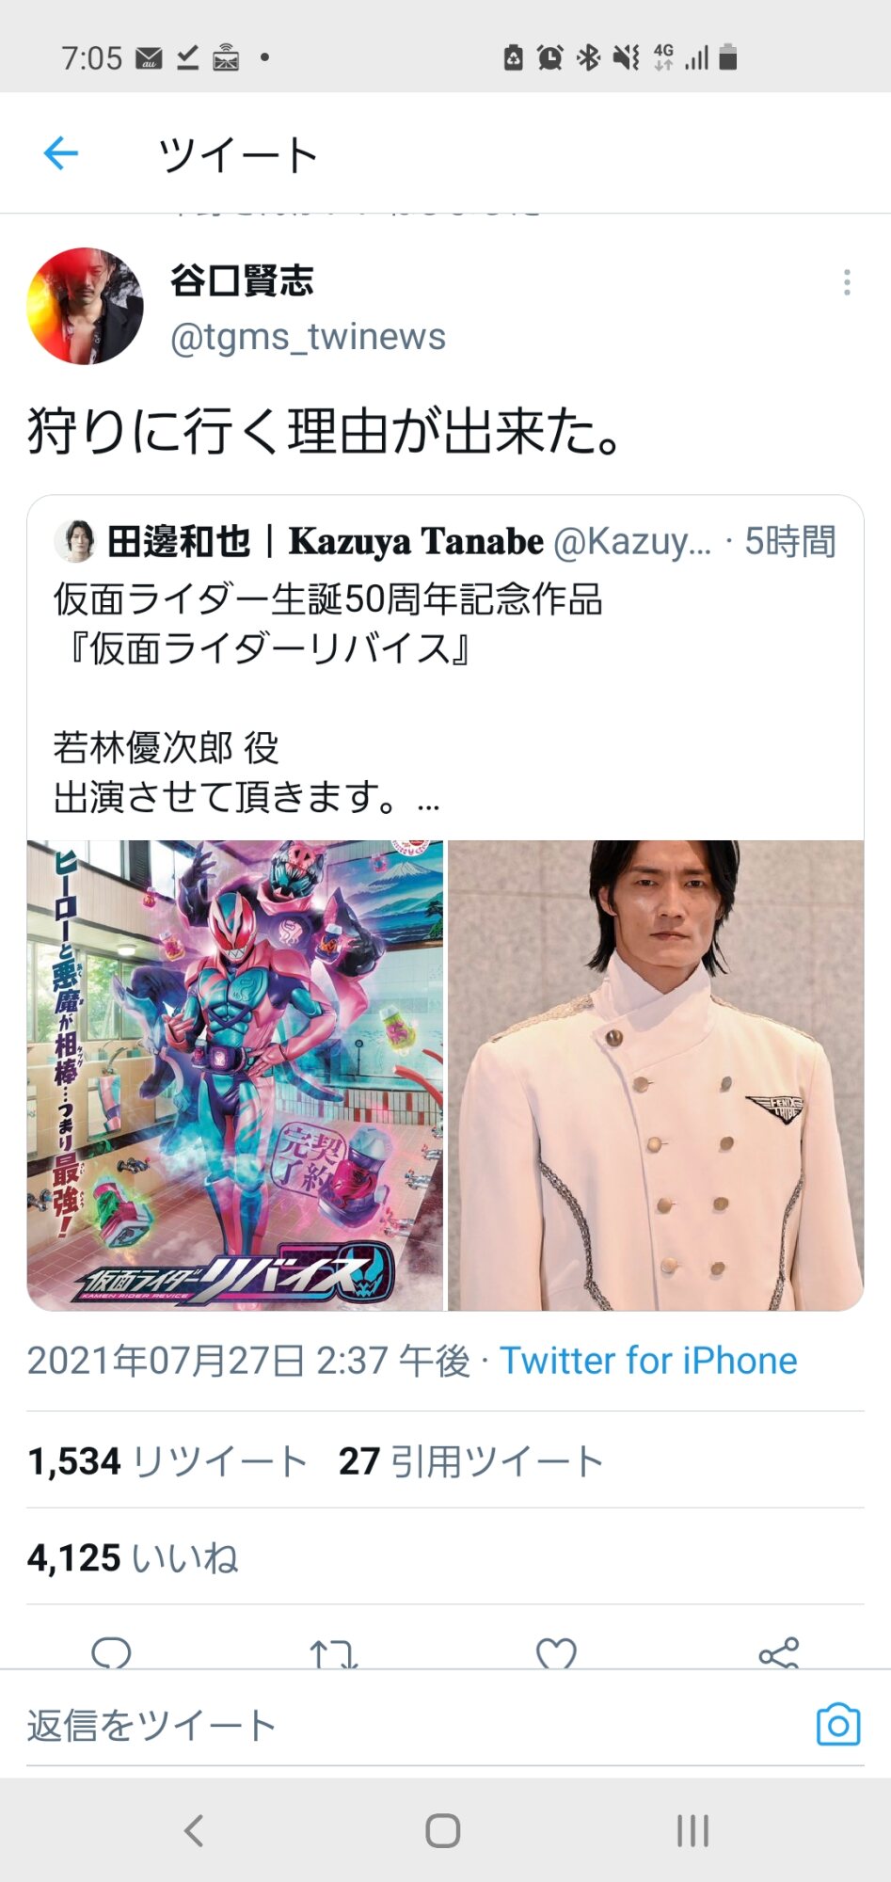The image size is (891, 1882).
Task: Like the tweet with heart icon
Action: [x=556, y=1653]
